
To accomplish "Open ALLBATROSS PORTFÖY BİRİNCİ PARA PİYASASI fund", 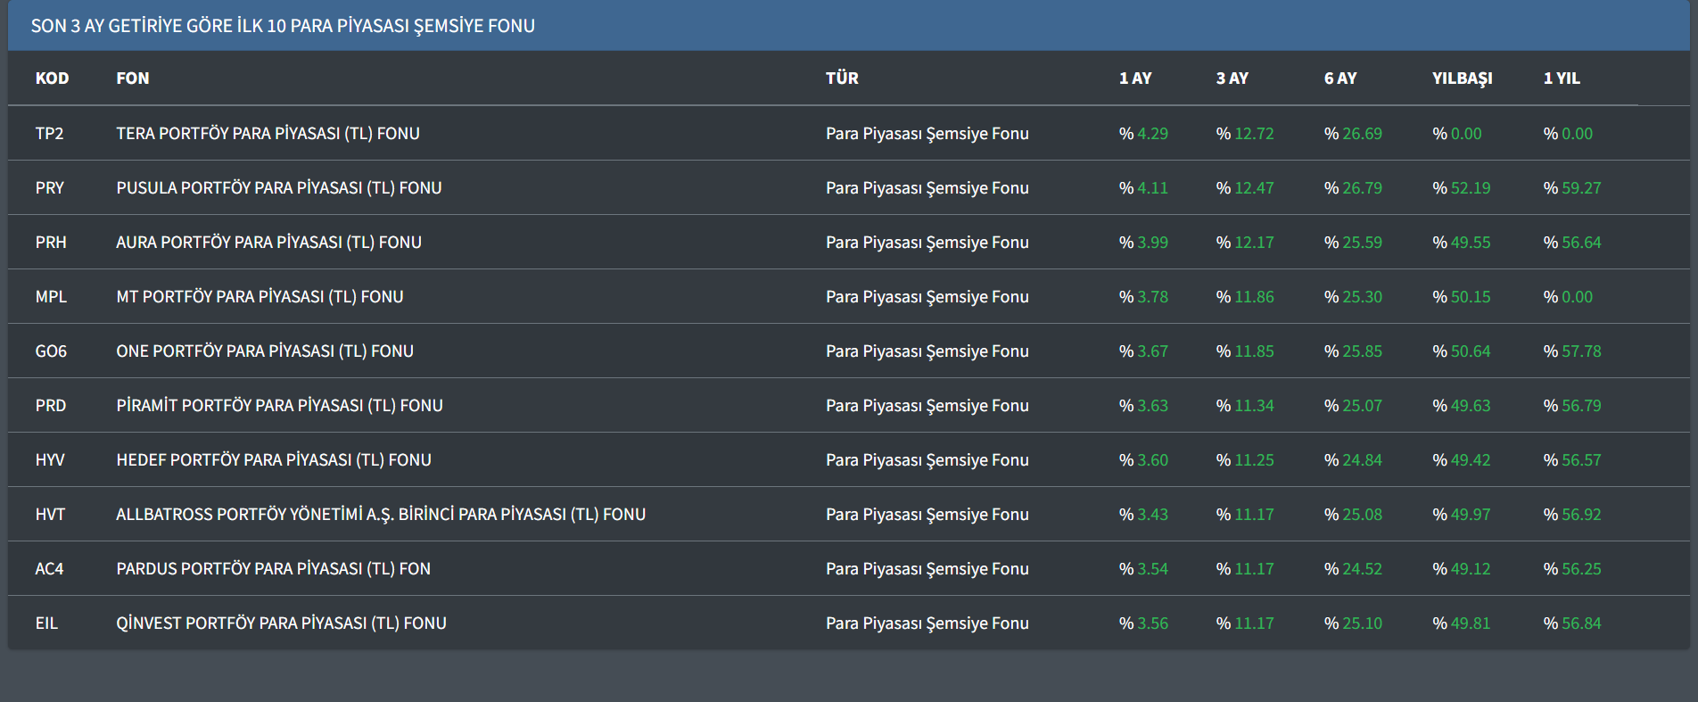I will [x=380, y=515].
